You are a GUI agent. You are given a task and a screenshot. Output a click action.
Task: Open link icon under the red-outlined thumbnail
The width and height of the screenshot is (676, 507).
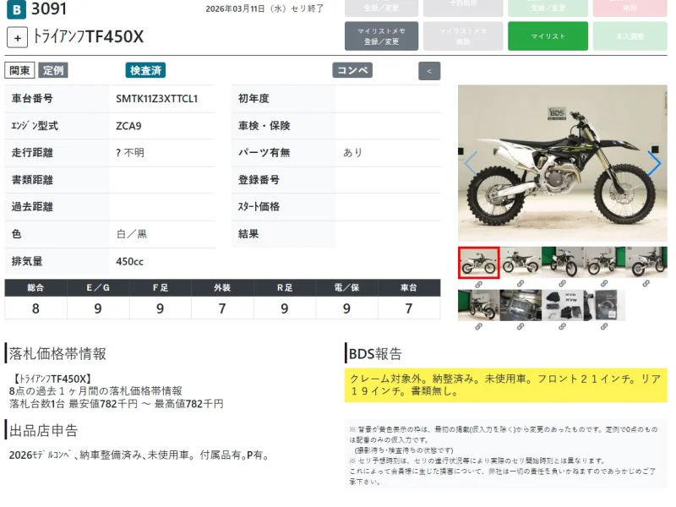coord(478,285)
